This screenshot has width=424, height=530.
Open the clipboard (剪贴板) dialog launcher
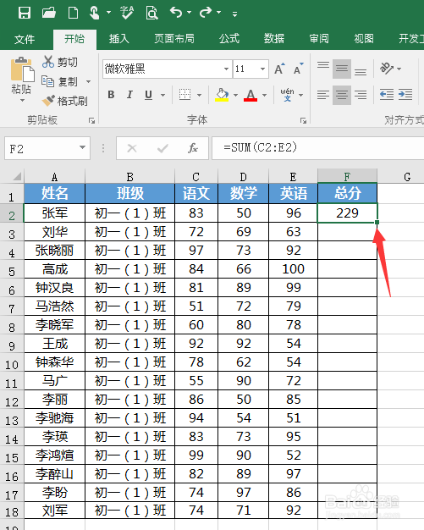coord(91,121)
